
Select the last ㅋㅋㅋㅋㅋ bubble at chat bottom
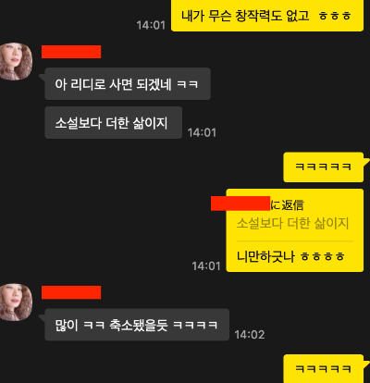(324, 369)
